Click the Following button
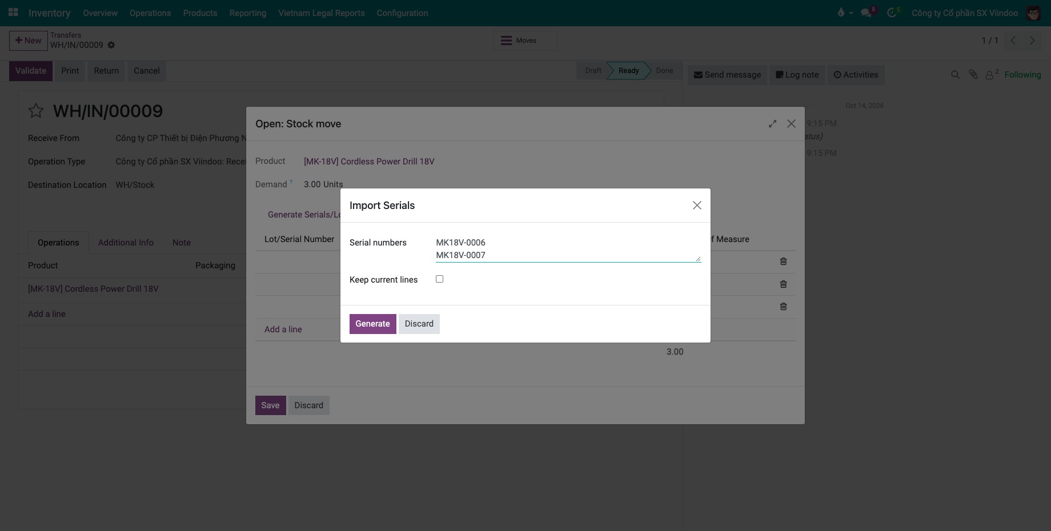The height and width of the screenshot is (531, 1051). [x=1022, y=75]
